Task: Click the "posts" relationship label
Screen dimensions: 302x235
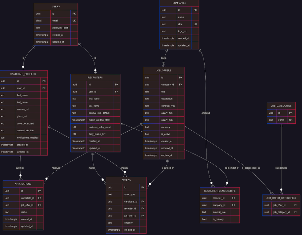Action: [164, 58]
